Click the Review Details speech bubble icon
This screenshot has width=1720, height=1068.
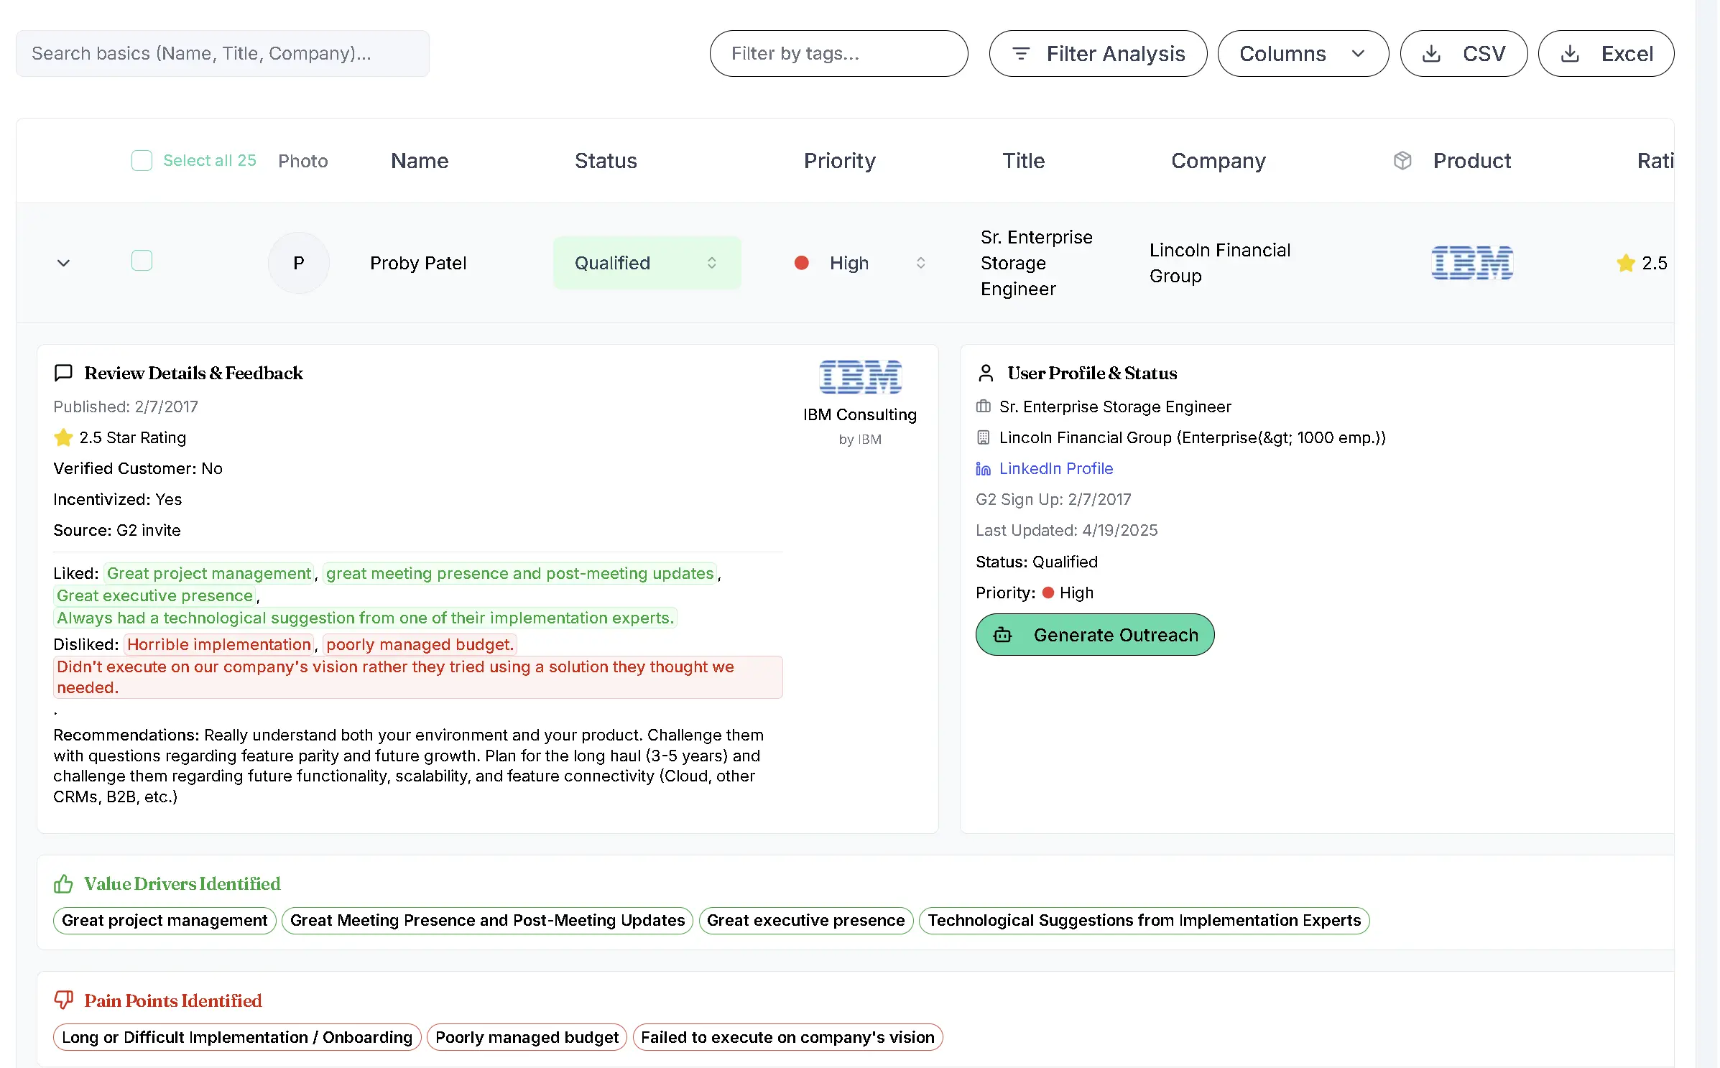tap(63, 373)
